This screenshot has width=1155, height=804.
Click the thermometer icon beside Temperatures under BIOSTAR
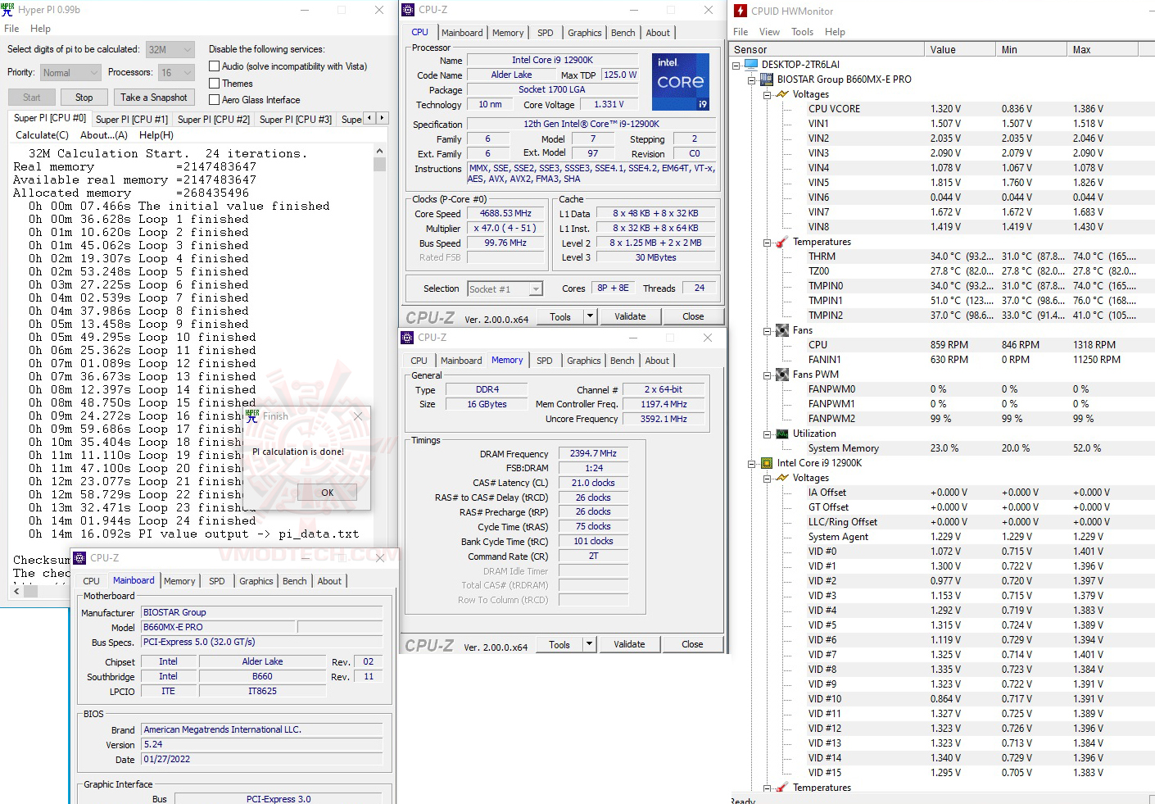point(782,242)
